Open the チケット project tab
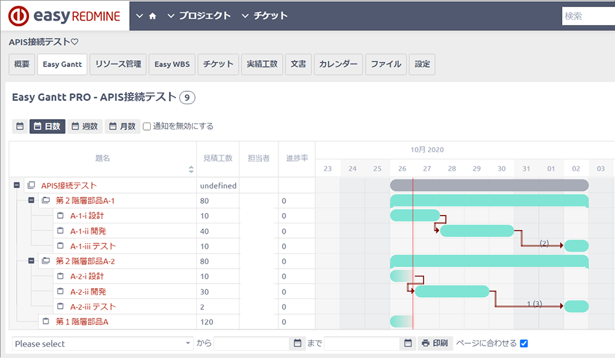The width and height of the screenshot is (615, 358). 218,64
